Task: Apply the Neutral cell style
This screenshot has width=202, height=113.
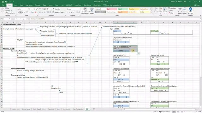Action: 134,9
